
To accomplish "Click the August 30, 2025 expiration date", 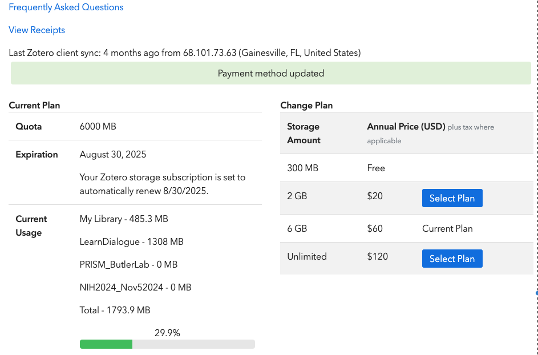I will click(113, 155).
